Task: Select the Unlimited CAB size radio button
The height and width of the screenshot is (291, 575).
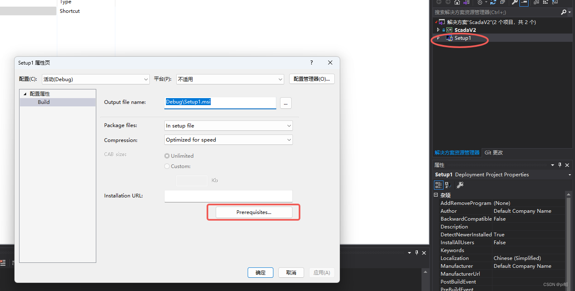Action: (x=167, y=156)
